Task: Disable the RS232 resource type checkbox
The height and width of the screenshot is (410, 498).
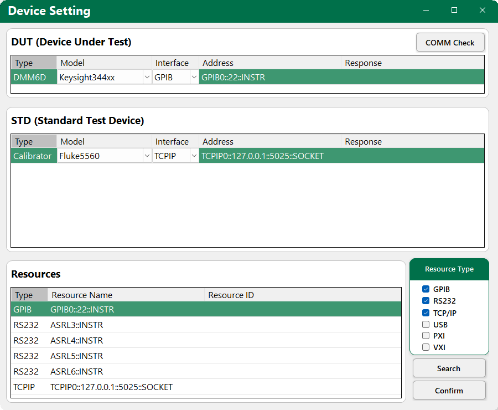Action: click(426, 301)
